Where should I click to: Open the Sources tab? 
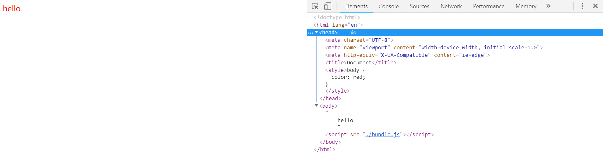[419, 6]
